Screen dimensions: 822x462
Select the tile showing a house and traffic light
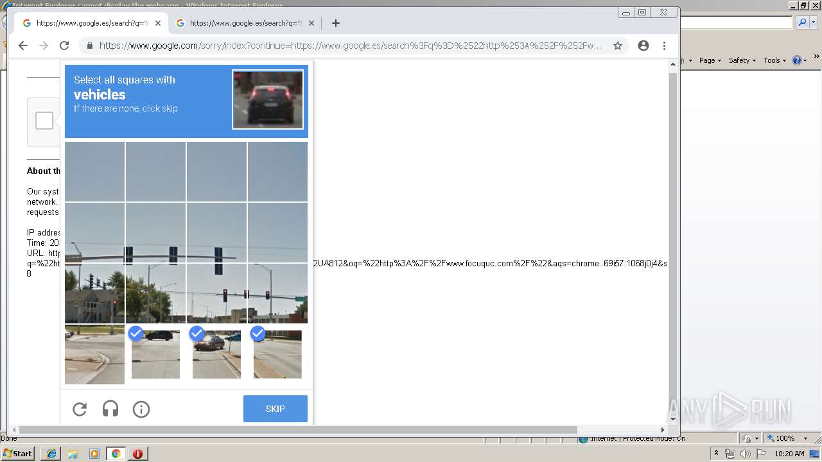click(94, 293)
